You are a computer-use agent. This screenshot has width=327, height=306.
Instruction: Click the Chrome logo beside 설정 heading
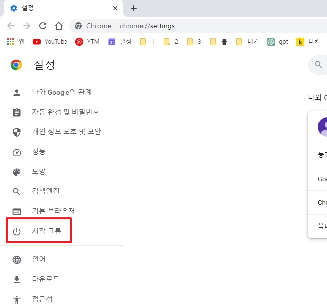(x=16, y=65)
